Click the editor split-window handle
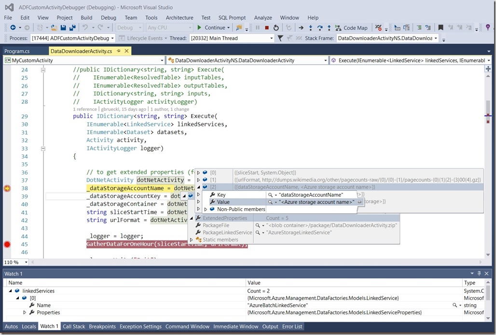Viewport: 496px width, 335px height. pyautogui.click(x=488, y=68)
